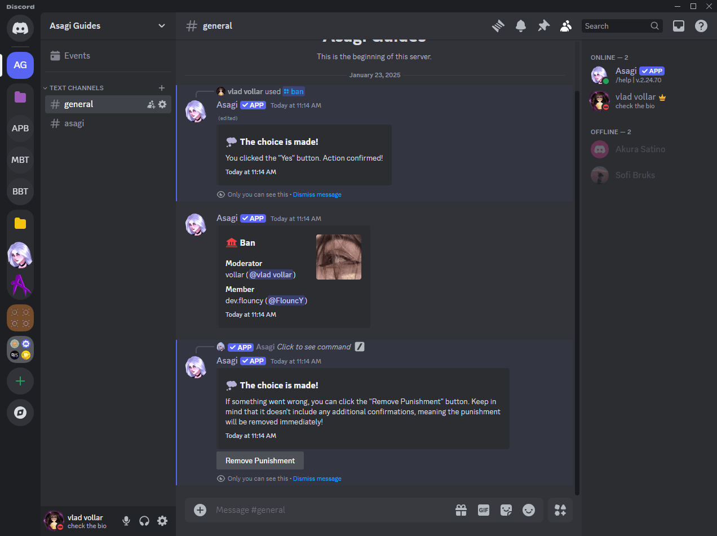The width and height of the screenshot is (717, 536).
Task: Open the Asagi Guides server dropdown menu
Action: click(x=108, y=26)
